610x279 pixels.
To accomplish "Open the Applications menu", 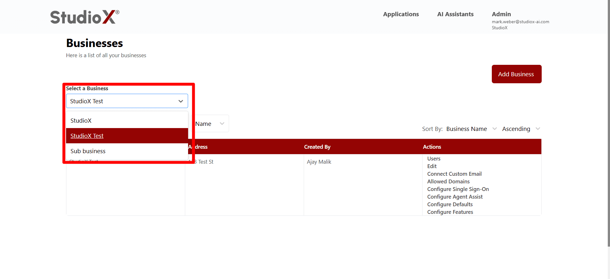I will coord(401,14).
